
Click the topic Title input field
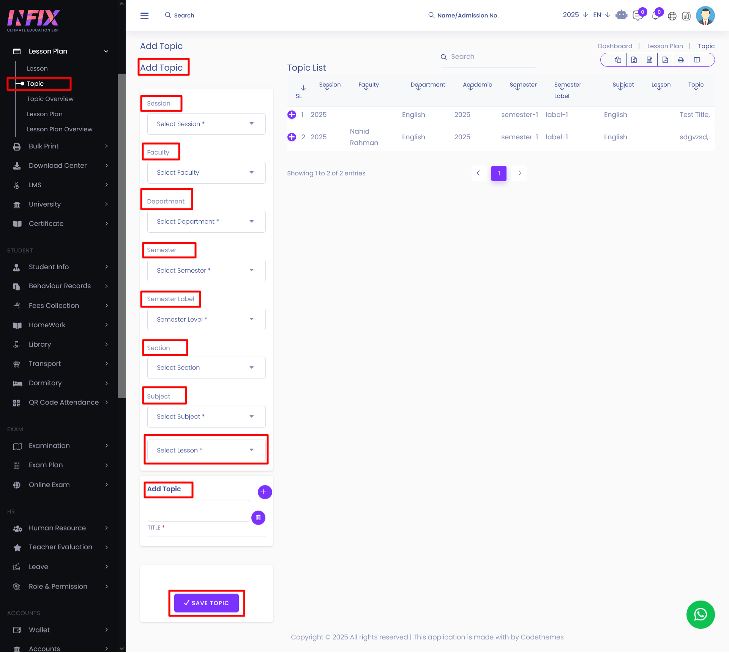click(x=199, y=511)
